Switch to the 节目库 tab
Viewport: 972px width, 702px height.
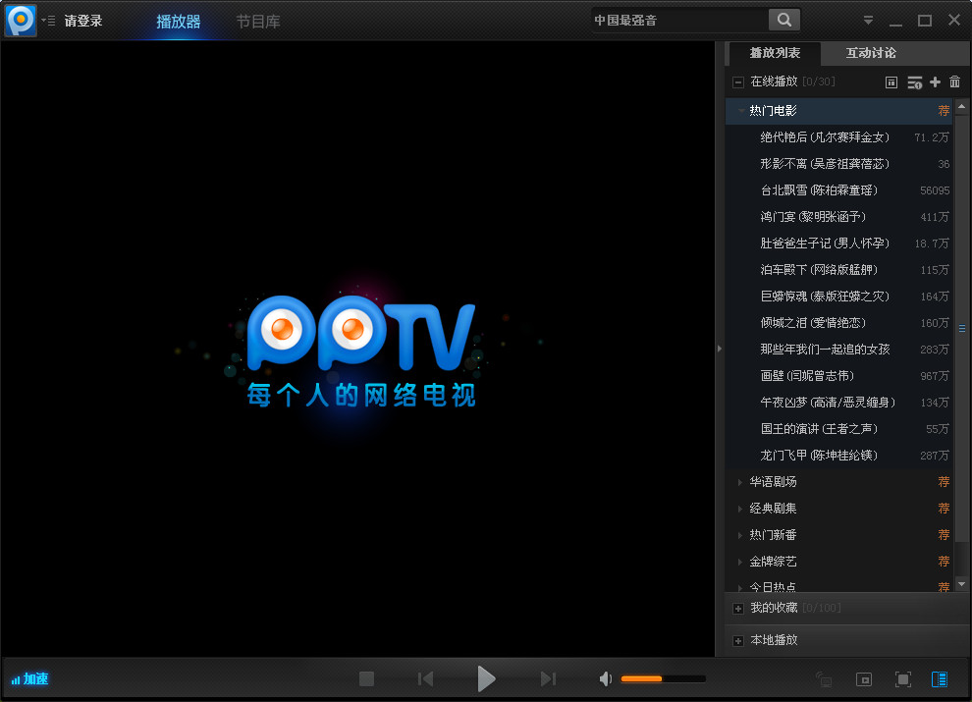(x=258, y=21)
